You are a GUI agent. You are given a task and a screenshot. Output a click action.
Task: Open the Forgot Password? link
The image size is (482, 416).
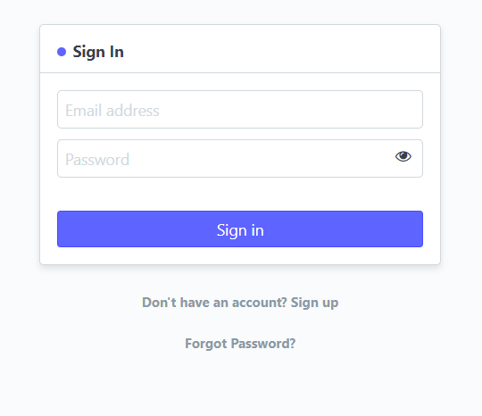240,344
